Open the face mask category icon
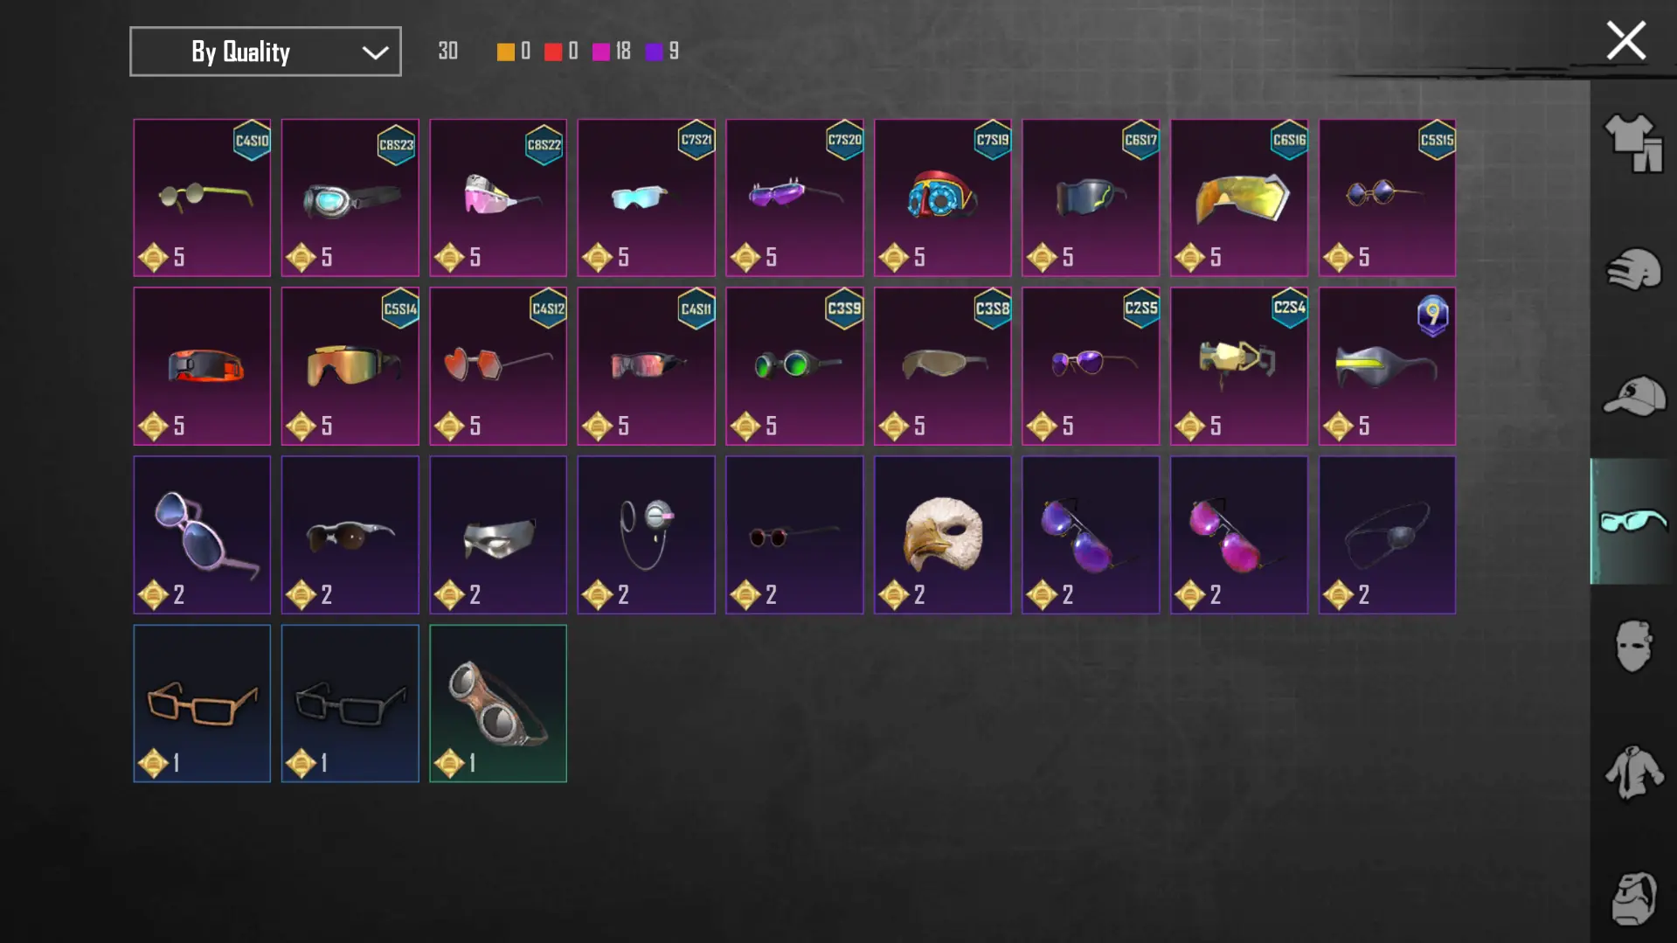1677x943 pixels. click(x=1632, y=646)
